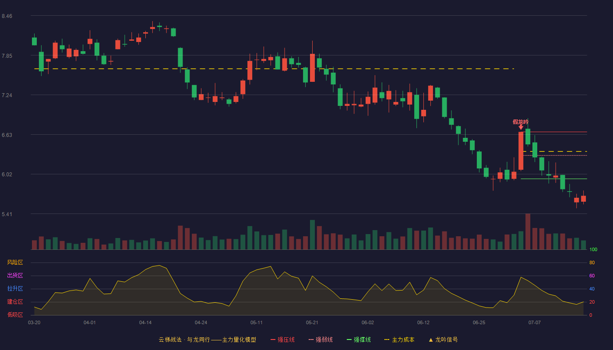613x350 pixels.
Task: Click the 云梯战法 · 与龙同行 title text
Action: pos(184,339)
